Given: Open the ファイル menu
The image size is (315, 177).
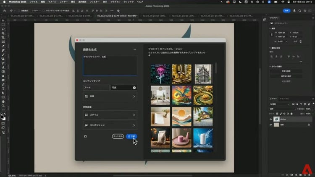Looking at the screenshot, I should (34, 2).
